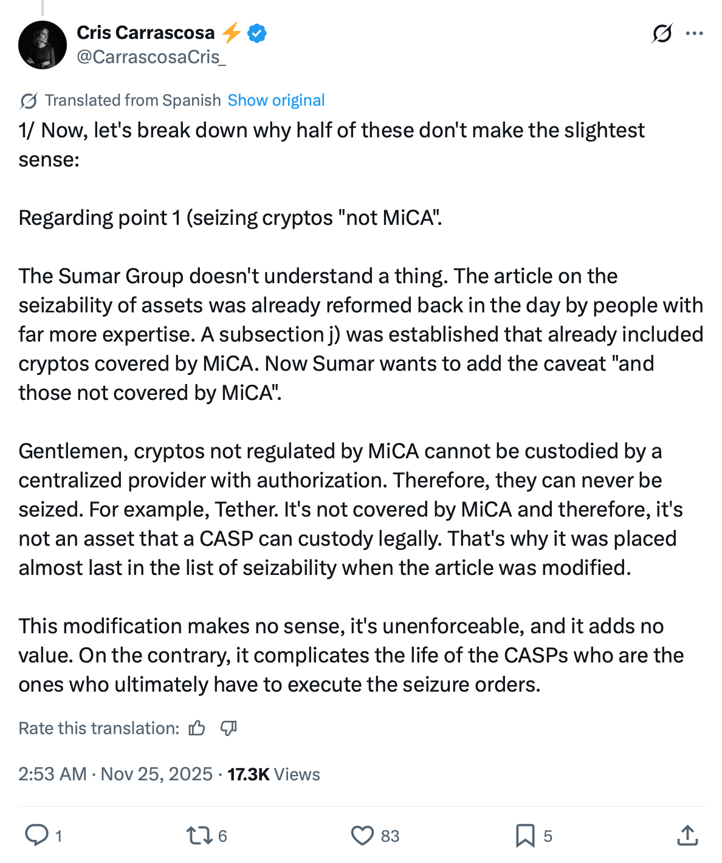722x863 pixels.
Task: Like the post with the heart icon
Action: coord(363,836)
